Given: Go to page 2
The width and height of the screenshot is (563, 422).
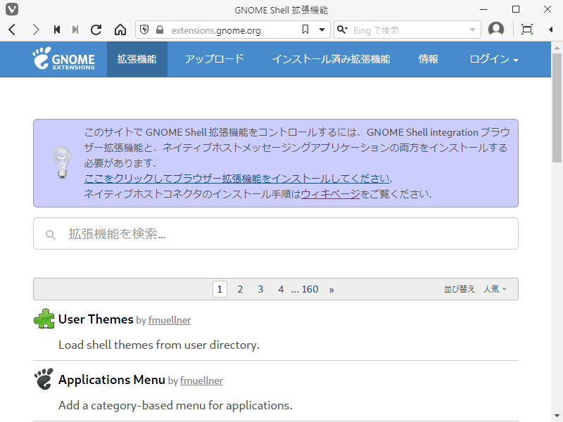Looking at the screenshot, I should [240, 289].
